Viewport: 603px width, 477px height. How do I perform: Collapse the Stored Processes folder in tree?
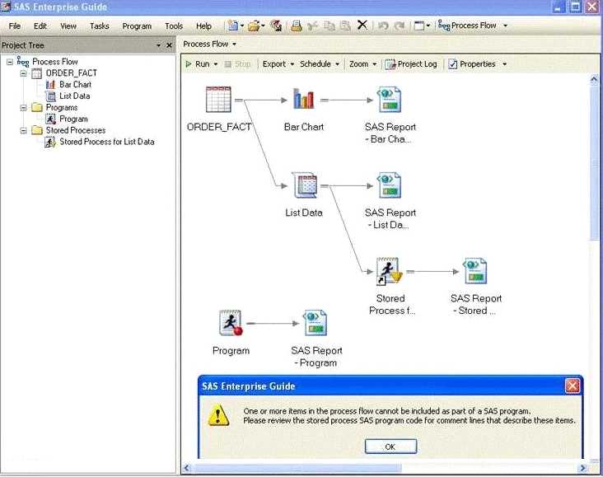24,130
